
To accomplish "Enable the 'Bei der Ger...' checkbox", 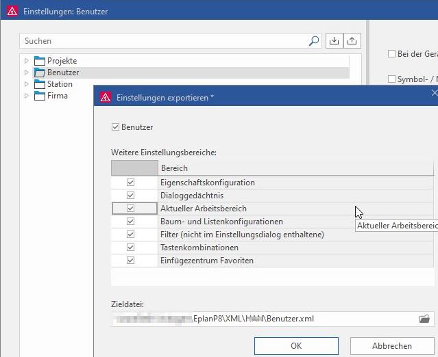I will [x=391, y=53].
